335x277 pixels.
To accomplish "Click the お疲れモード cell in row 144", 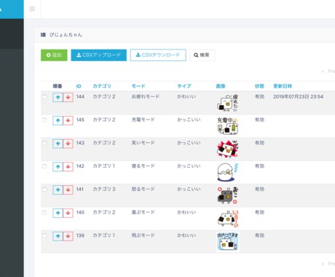I will point(146,97).
